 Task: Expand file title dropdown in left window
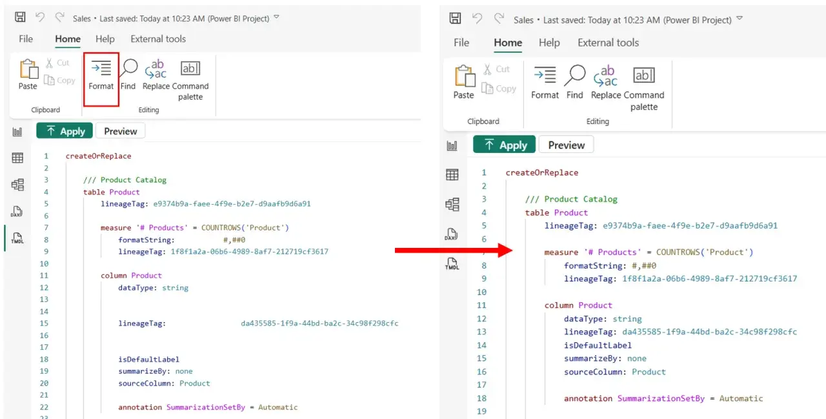click(x=277, y=17)
